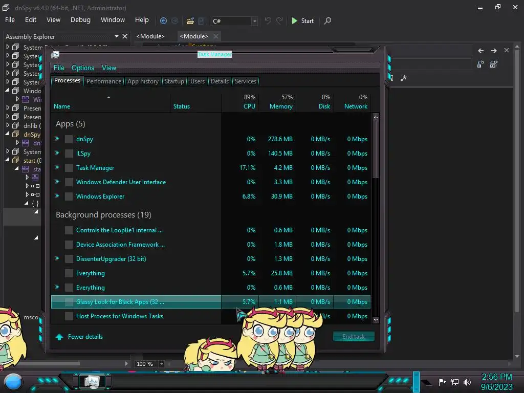The image size is (524, 393).
Task: Open the C# language combo box
Action: 235,21
